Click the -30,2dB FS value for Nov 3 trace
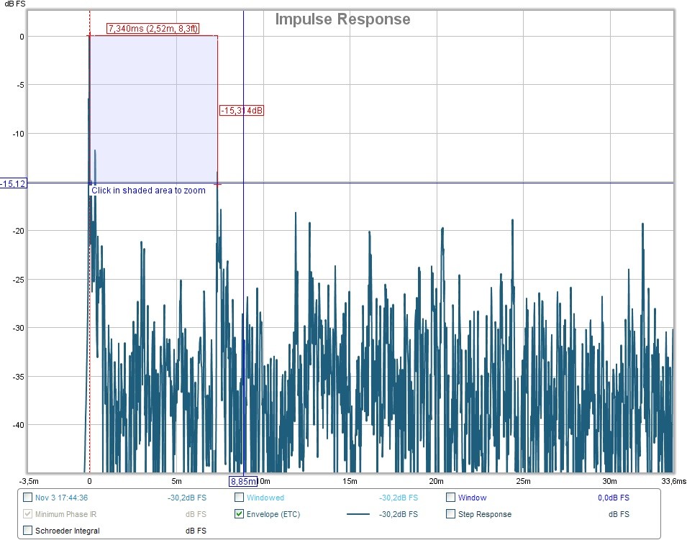This screenshot has width=687, height=540. click(x=187, y=498)
